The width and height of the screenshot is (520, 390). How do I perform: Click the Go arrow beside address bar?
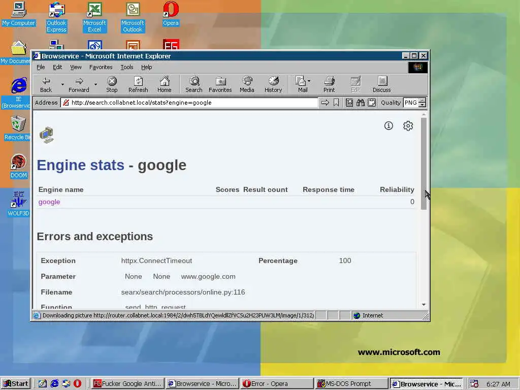325,103
